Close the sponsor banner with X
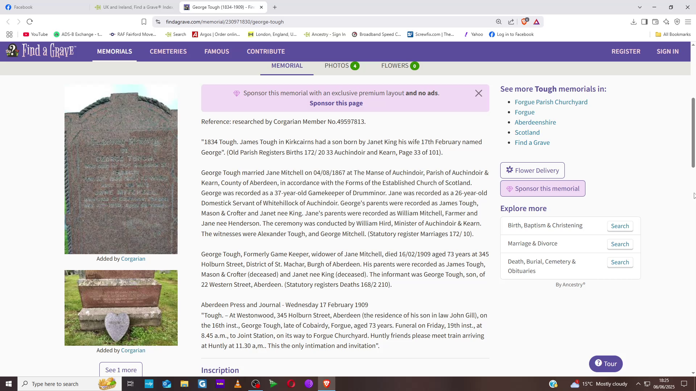This screenshot has height=391, width=696. click(x=478, y=93)
